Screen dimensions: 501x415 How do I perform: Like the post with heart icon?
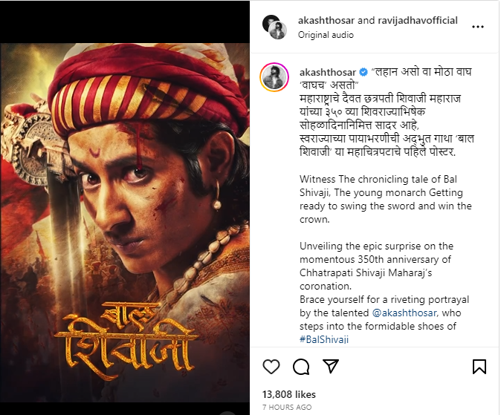[x=271, y=367]
